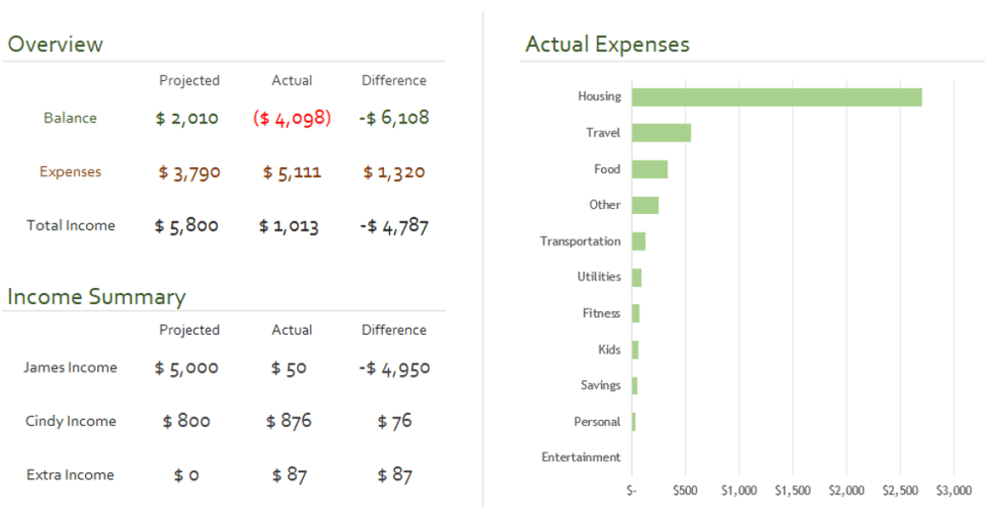Click the $1,500 axis tick label
The image size is (990, 507).
(792, 490)
